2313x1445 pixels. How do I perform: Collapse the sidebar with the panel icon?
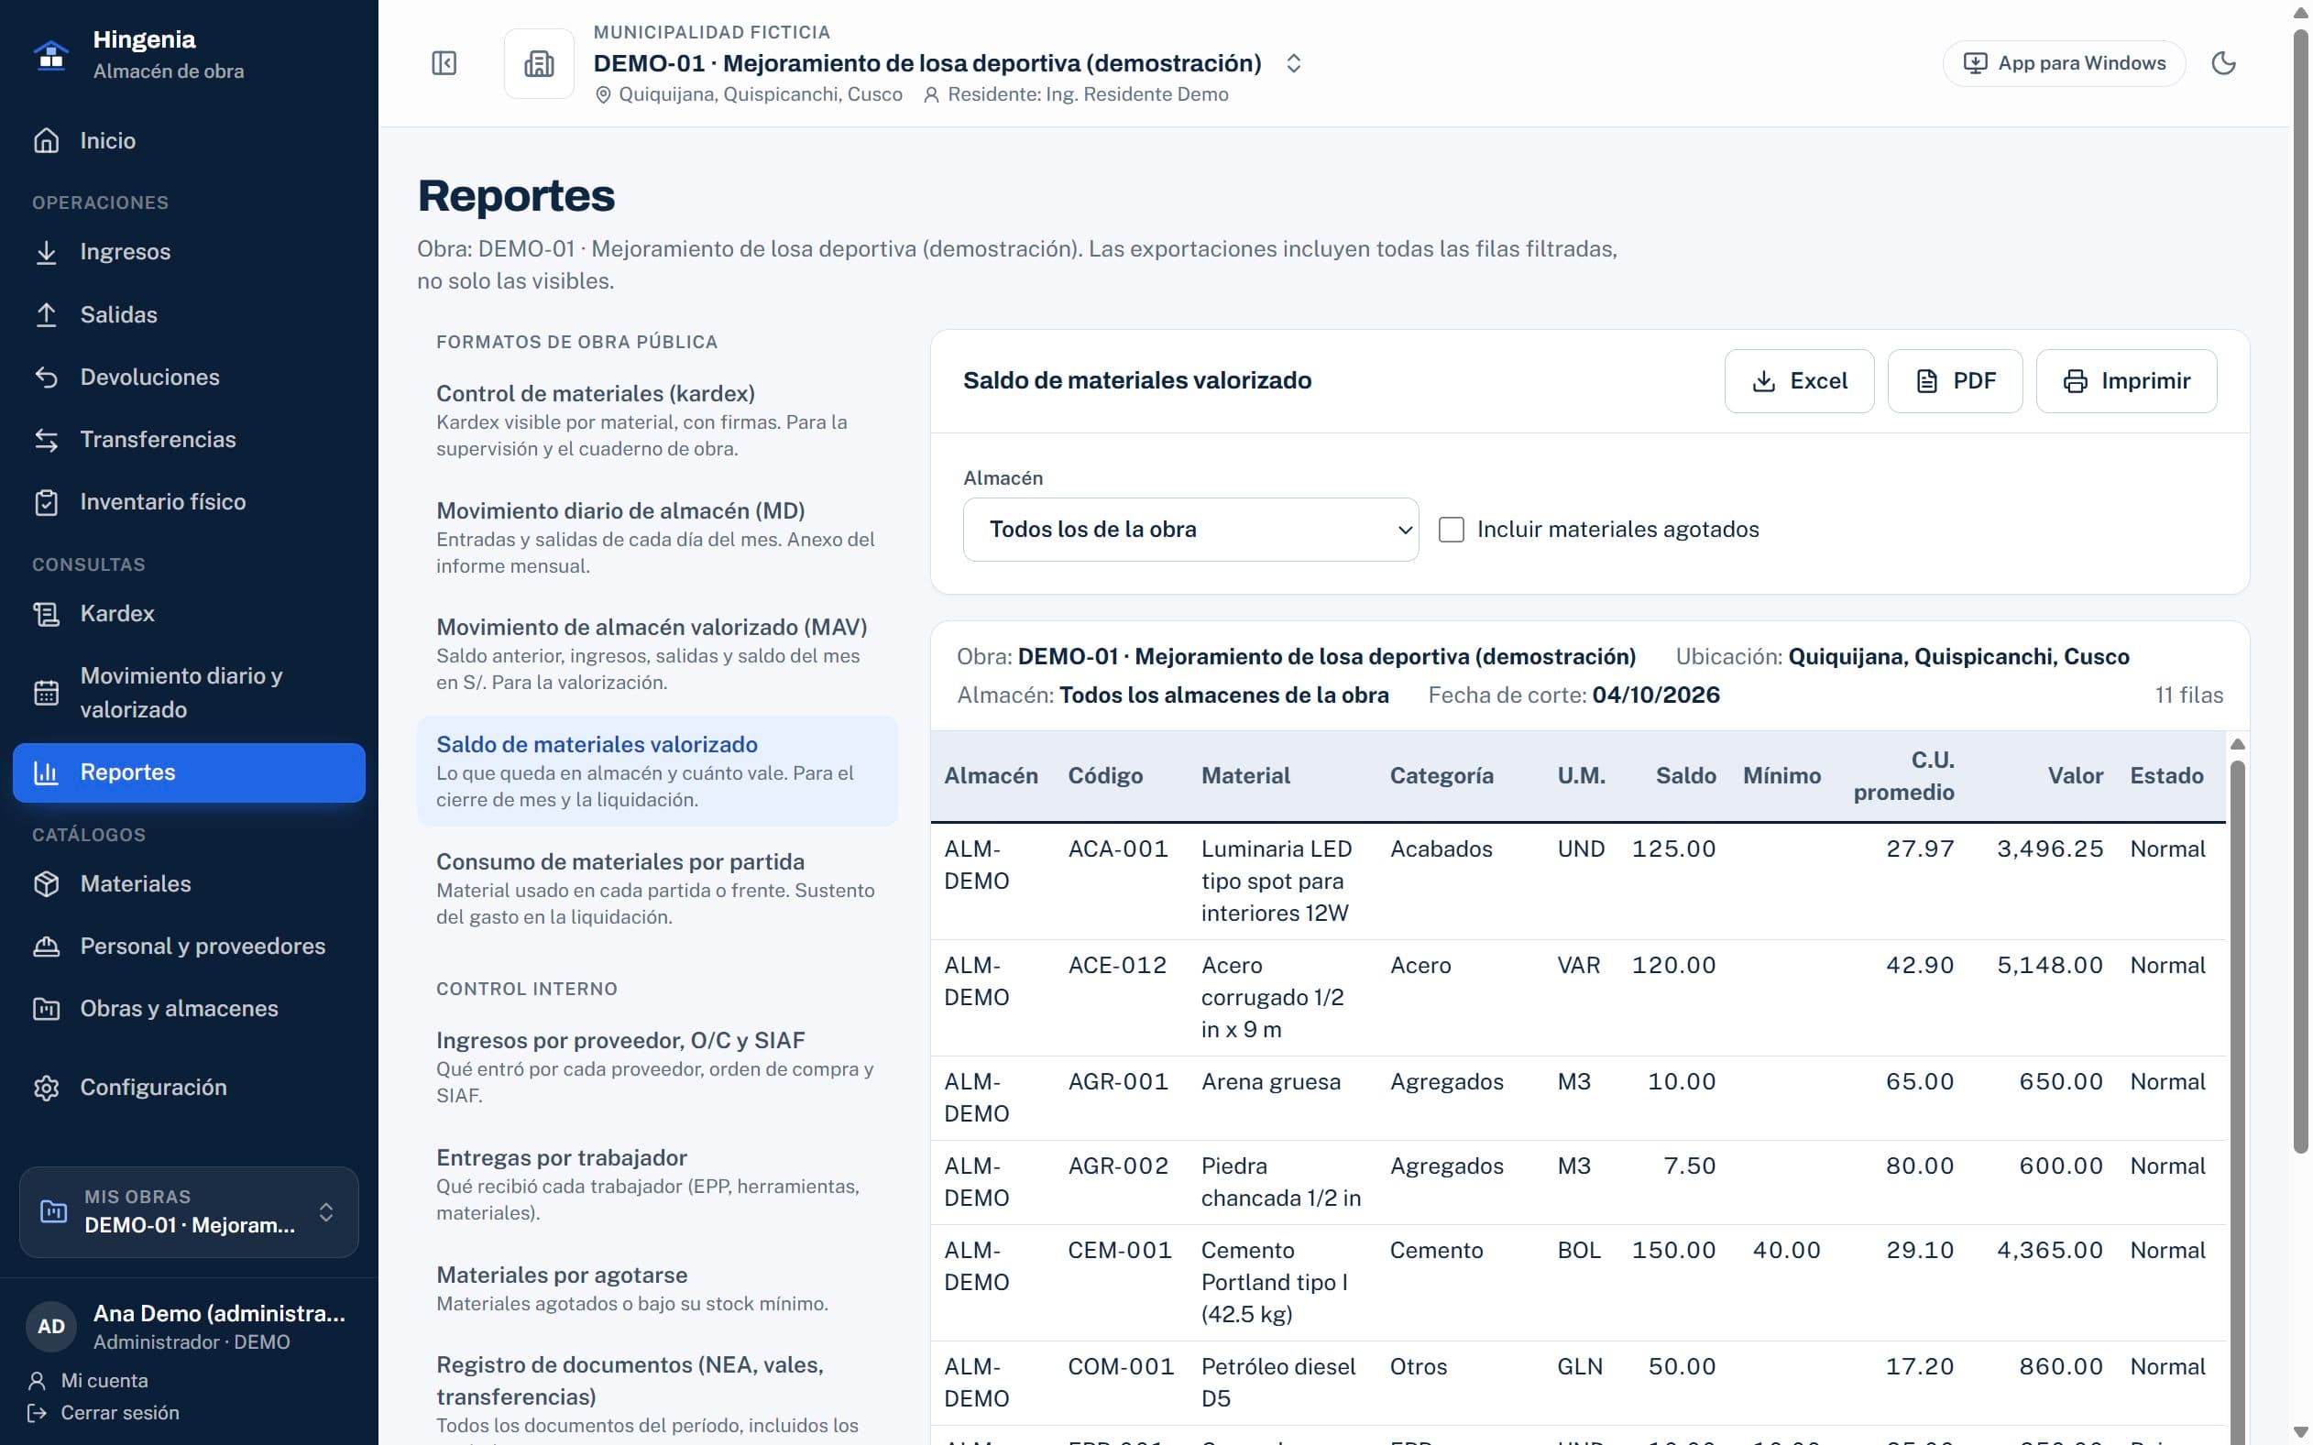444,63
